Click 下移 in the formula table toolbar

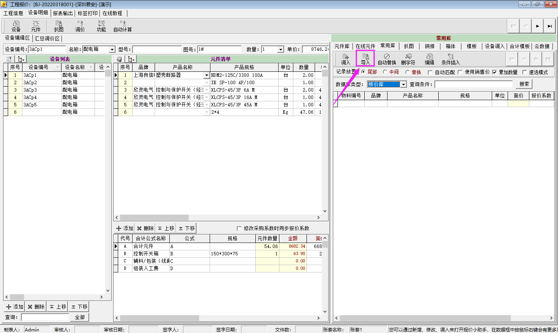coord(186,228)
